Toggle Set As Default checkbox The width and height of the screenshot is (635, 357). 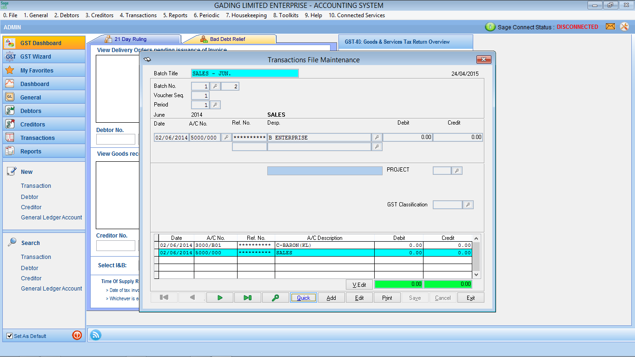click(10, 336)
